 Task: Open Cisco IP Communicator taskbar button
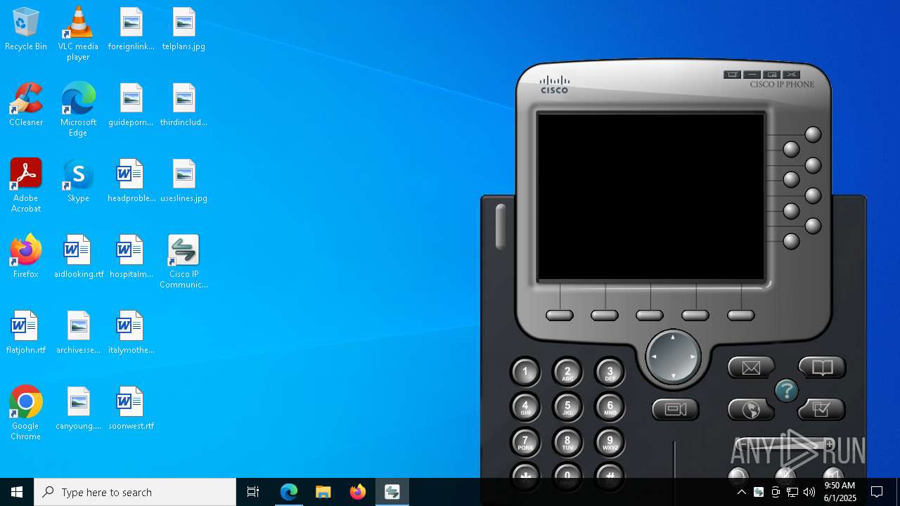coord(392,492)
